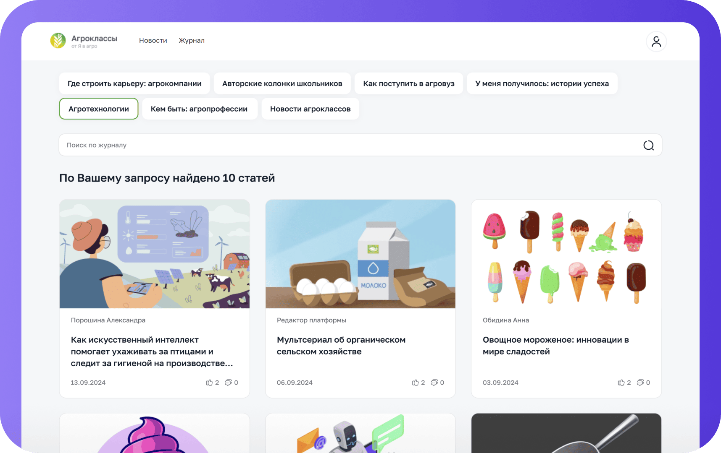Screen dimensions: 721x453
Task: Open the Новости menu item
Action: coord(153,41)
